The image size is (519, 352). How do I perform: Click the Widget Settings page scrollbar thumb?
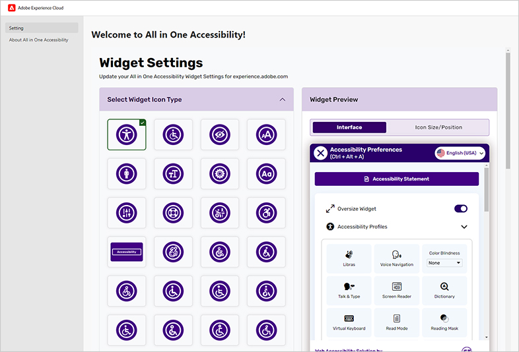508,111
